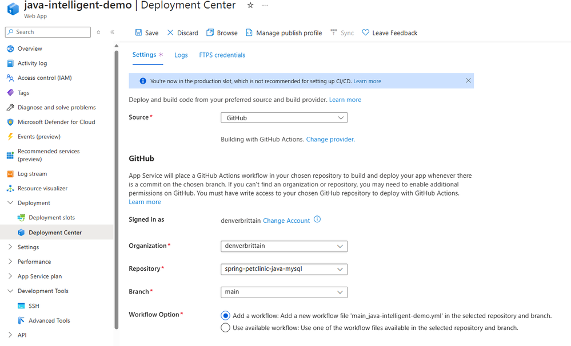571x346 pixels.
Task: Click the Microsoft Defender shield icon
Action: tap(10, 122)
